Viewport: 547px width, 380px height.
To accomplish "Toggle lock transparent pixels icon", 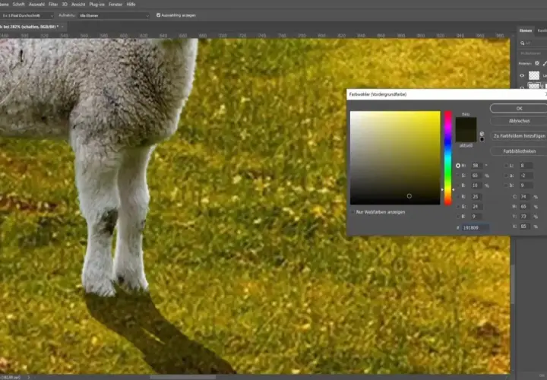I will click(x=537, y=63).
